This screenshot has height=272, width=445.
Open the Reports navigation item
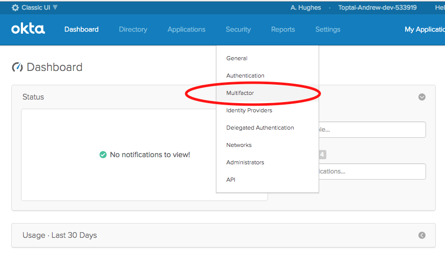(283, 29)
